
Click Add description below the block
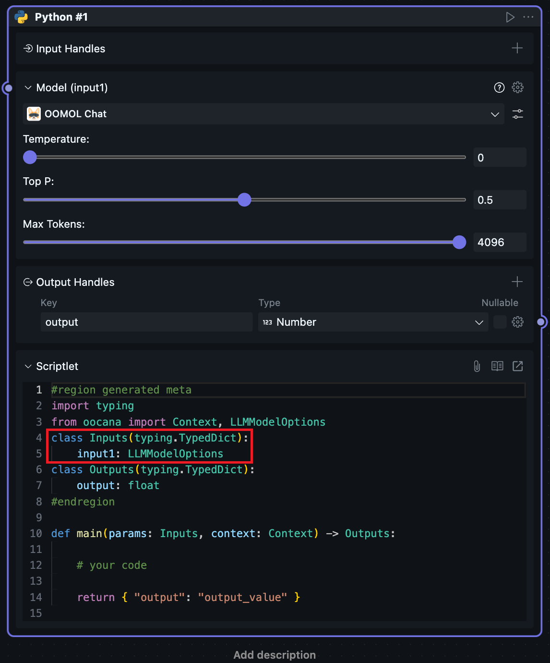(275, 655)
